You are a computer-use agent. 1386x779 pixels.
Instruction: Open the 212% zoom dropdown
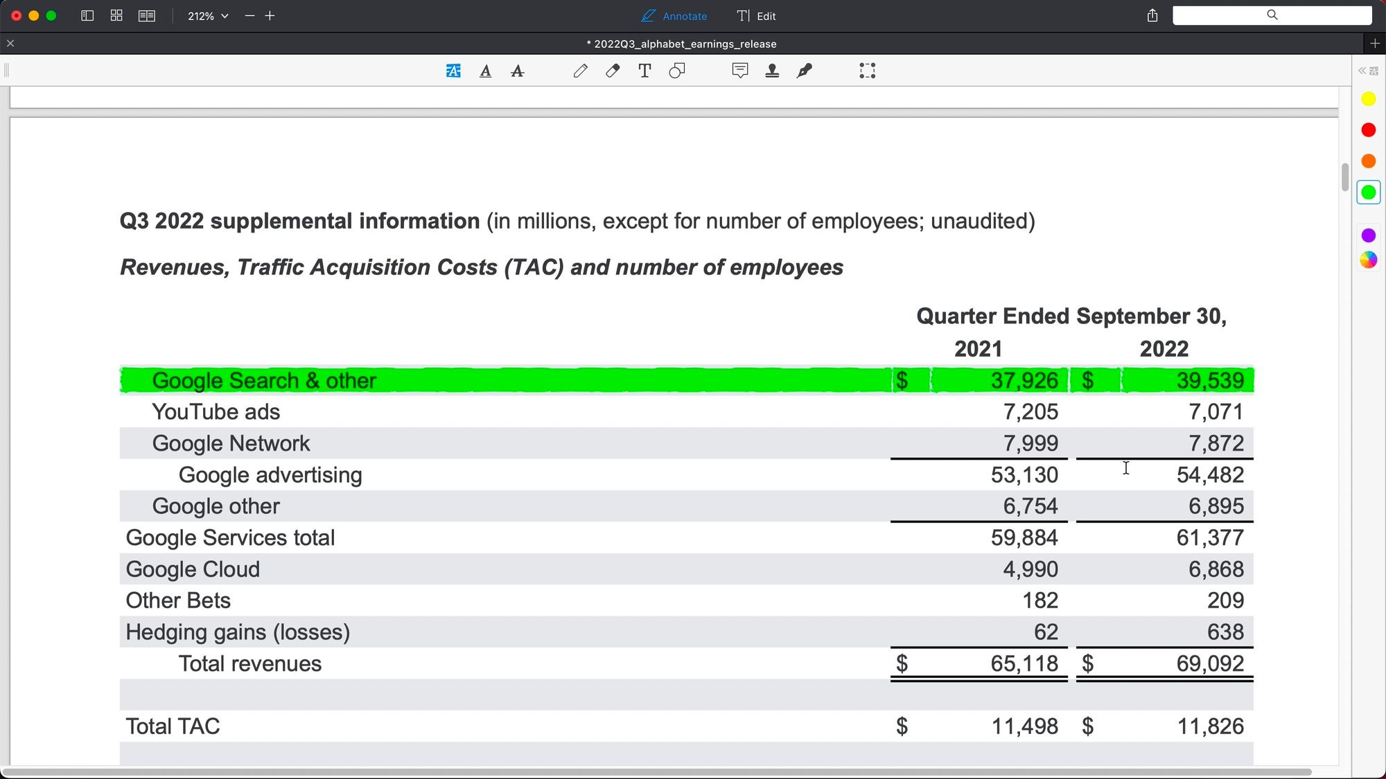(208, 15)
